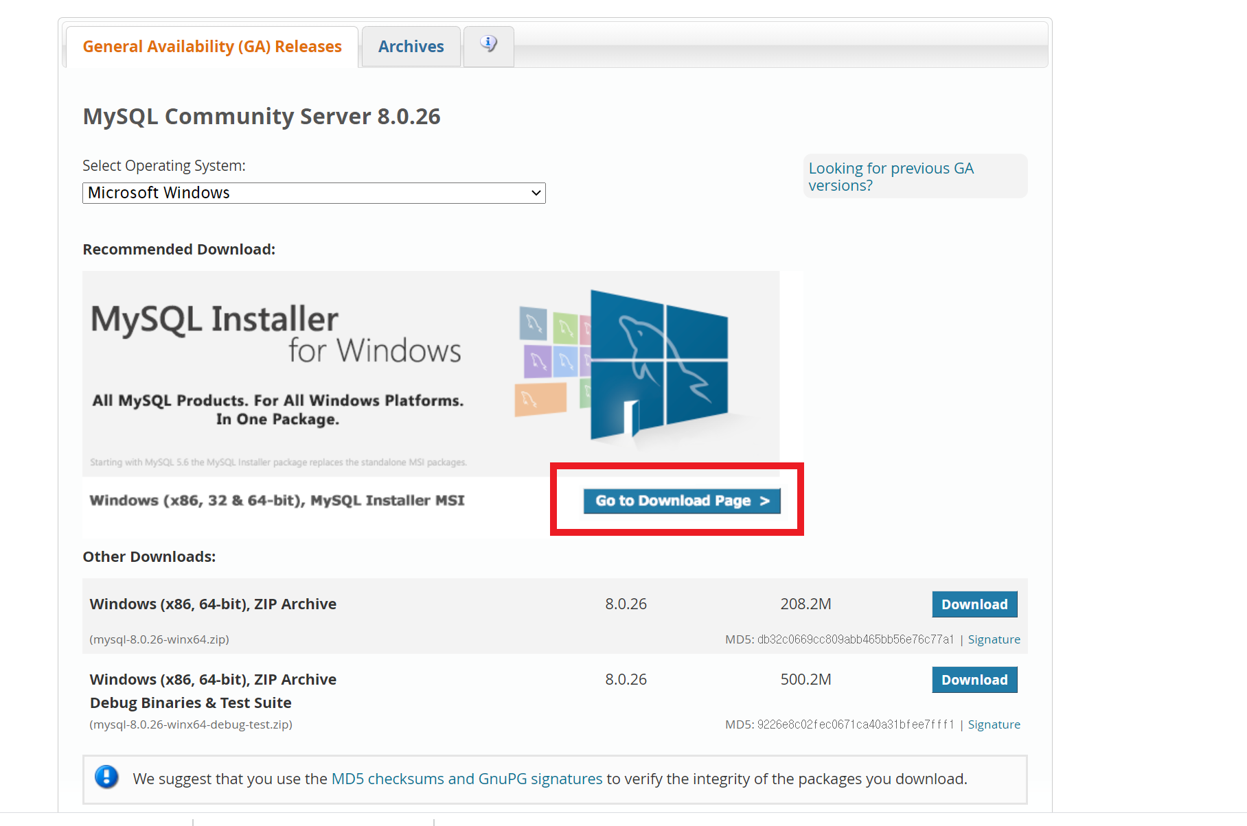Select the filename (mysql-8.0.26-winx64.zip)
This screenshot has width=1247, height=826.
tap(159, 639)
